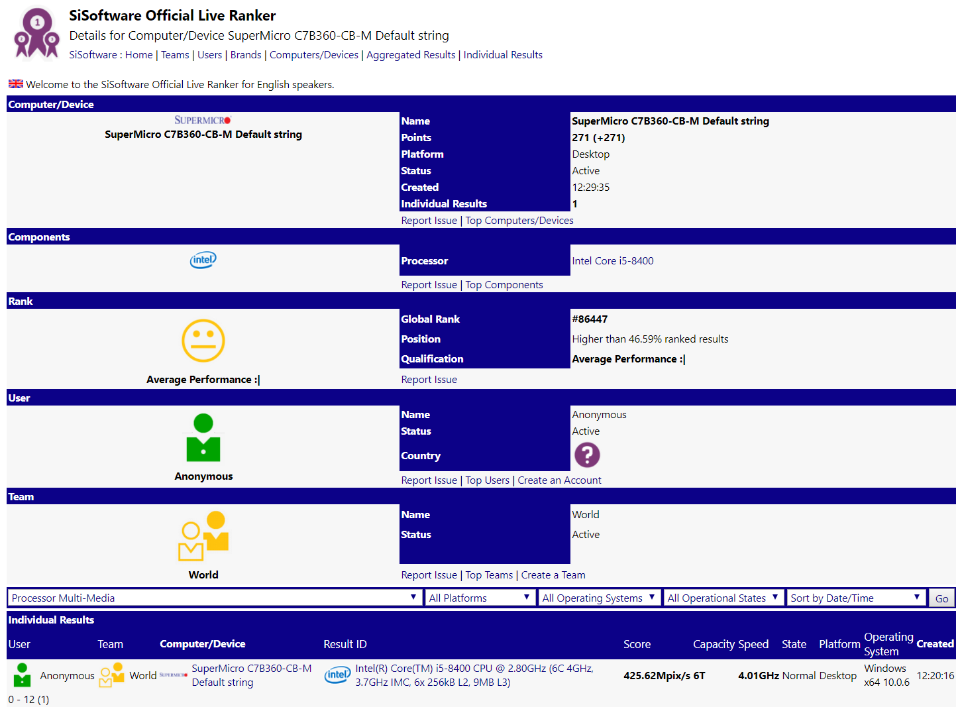The height and width of the screenshot is (711, 960).
Task: Select Teams in the navigation bar
Action: [175, 54]
